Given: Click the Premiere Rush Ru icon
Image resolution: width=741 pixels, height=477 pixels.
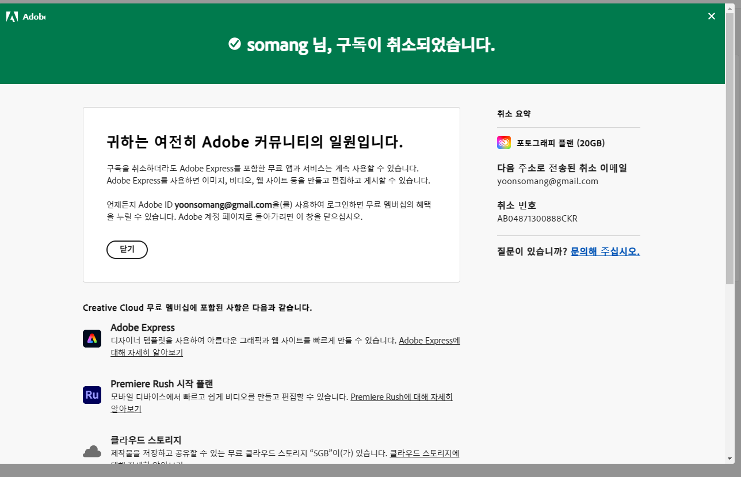Looking at the screenshot, I should 92,395.
